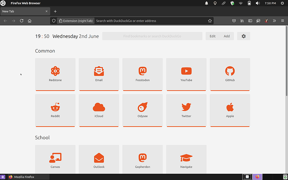
Task: Open the iCloud bookmark tile
Action: (99, 110)
